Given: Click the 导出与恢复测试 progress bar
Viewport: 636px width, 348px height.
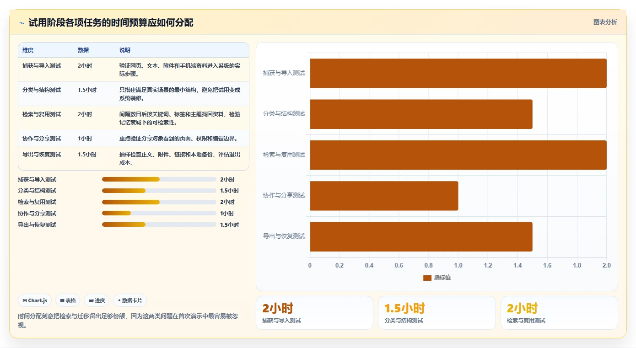Looking at the screenshot, I should click(159, 225).
